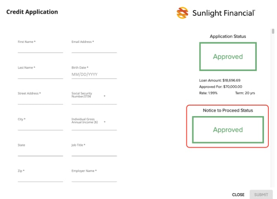Focus the Last Name field

click(x=40, y=74)
